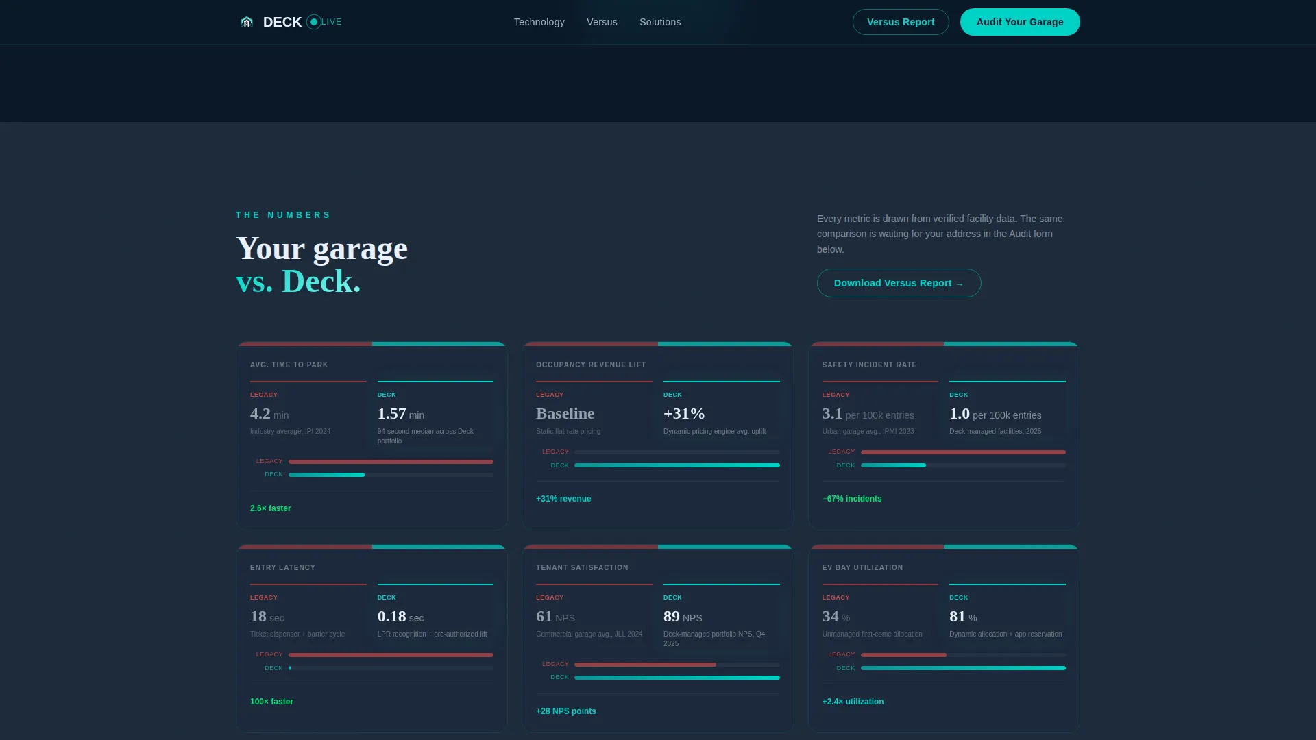Click the 1.0 per 100k entries value
This screenshot has height=740, width=1316.
pyautogui.click(x=995, y=414)
